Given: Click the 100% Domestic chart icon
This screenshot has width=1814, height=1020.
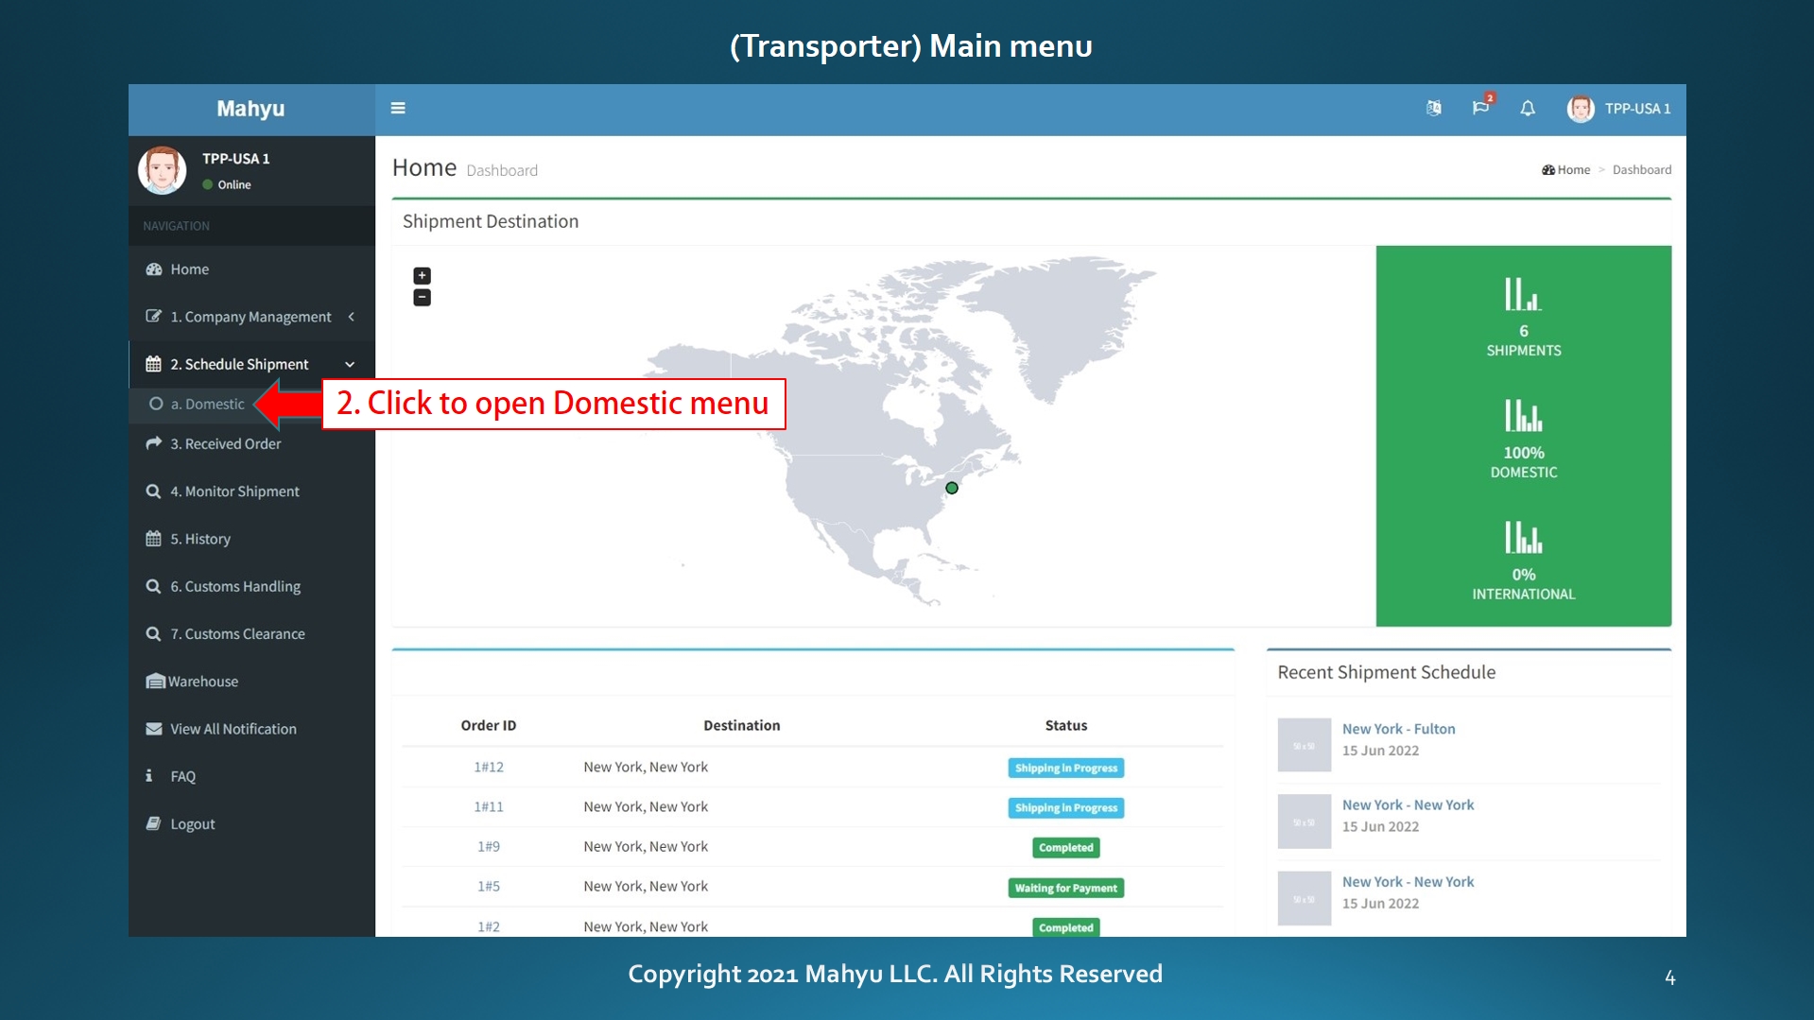Looking at the screenshot, I should tap(1523, 416).
